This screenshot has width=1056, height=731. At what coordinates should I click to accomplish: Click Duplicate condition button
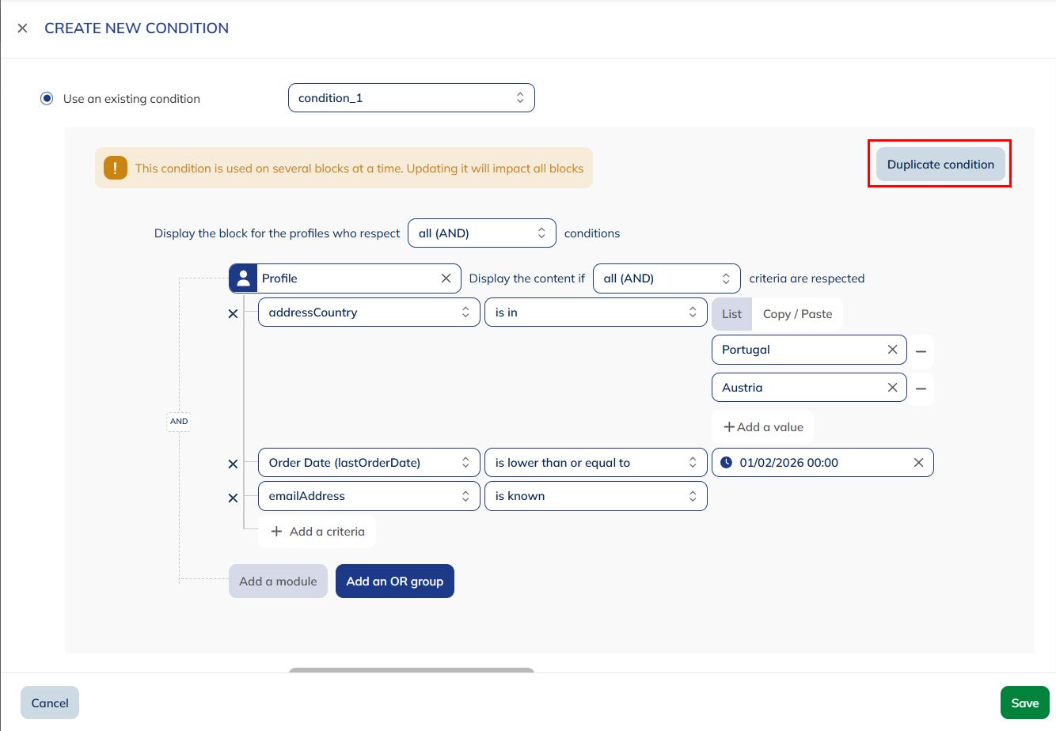click(940, 165)
